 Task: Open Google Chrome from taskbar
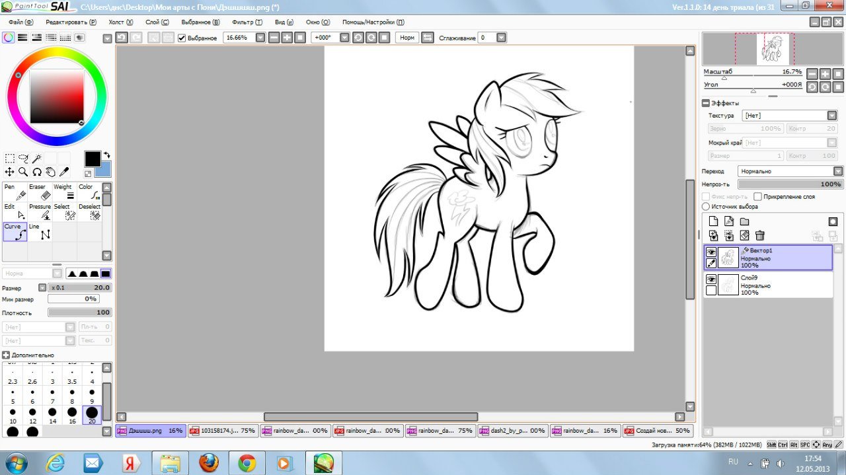coord(247,462)
